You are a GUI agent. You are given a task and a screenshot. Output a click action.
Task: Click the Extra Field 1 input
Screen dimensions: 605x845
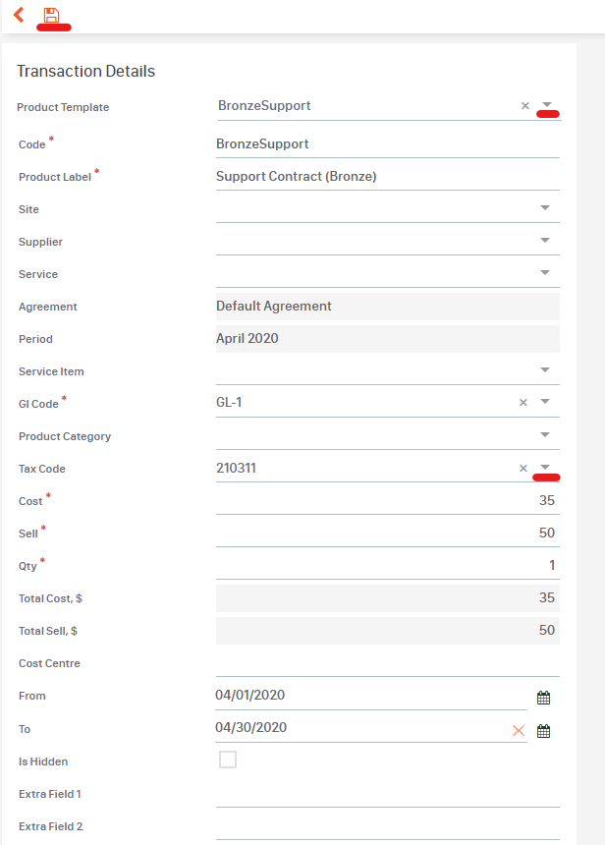point(388,794)
